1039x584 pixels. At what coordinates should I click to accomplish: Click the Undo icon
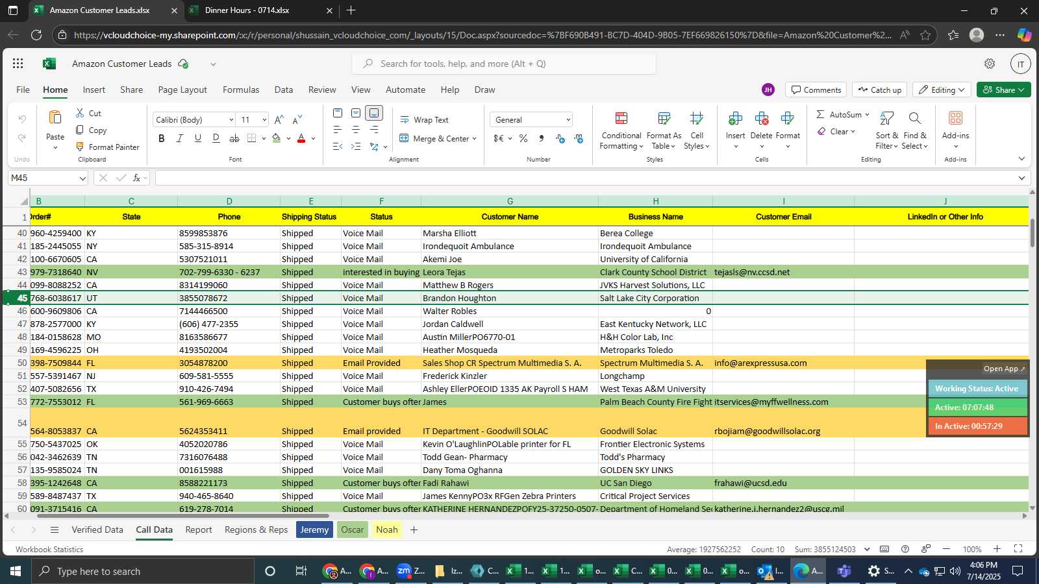[22, 119]
